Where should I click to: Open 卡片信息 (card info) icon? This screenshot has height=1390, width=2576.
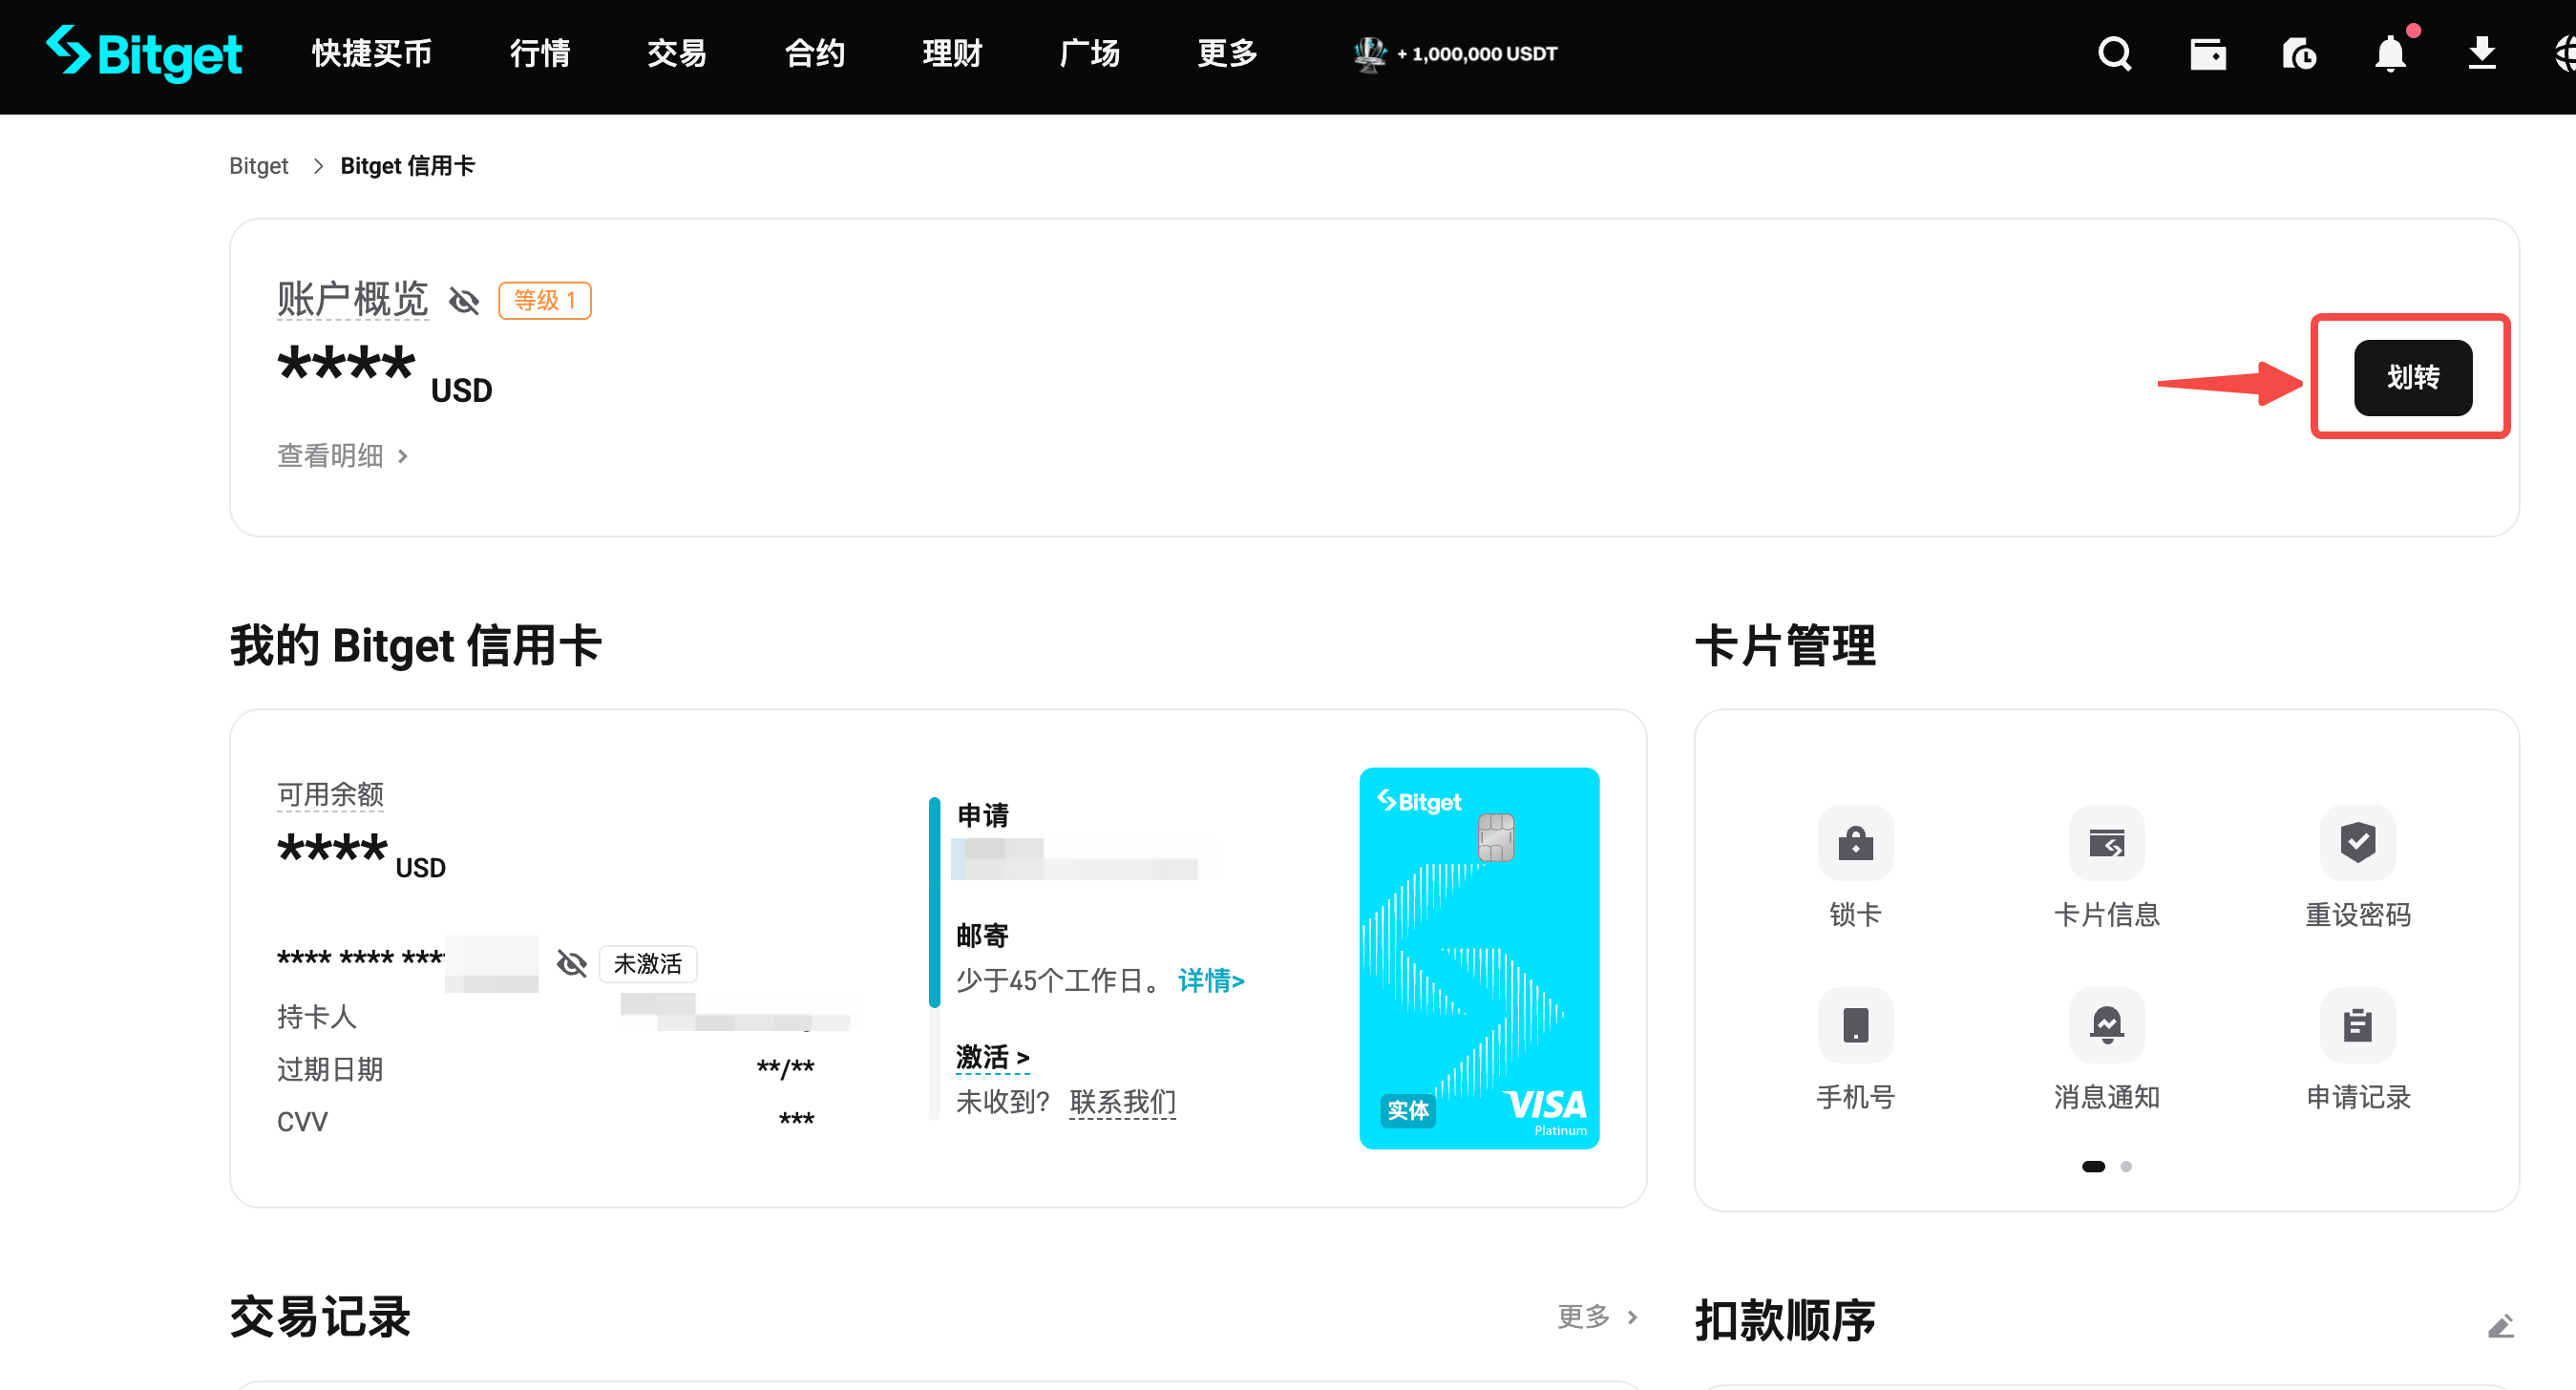click(2108, 843)
